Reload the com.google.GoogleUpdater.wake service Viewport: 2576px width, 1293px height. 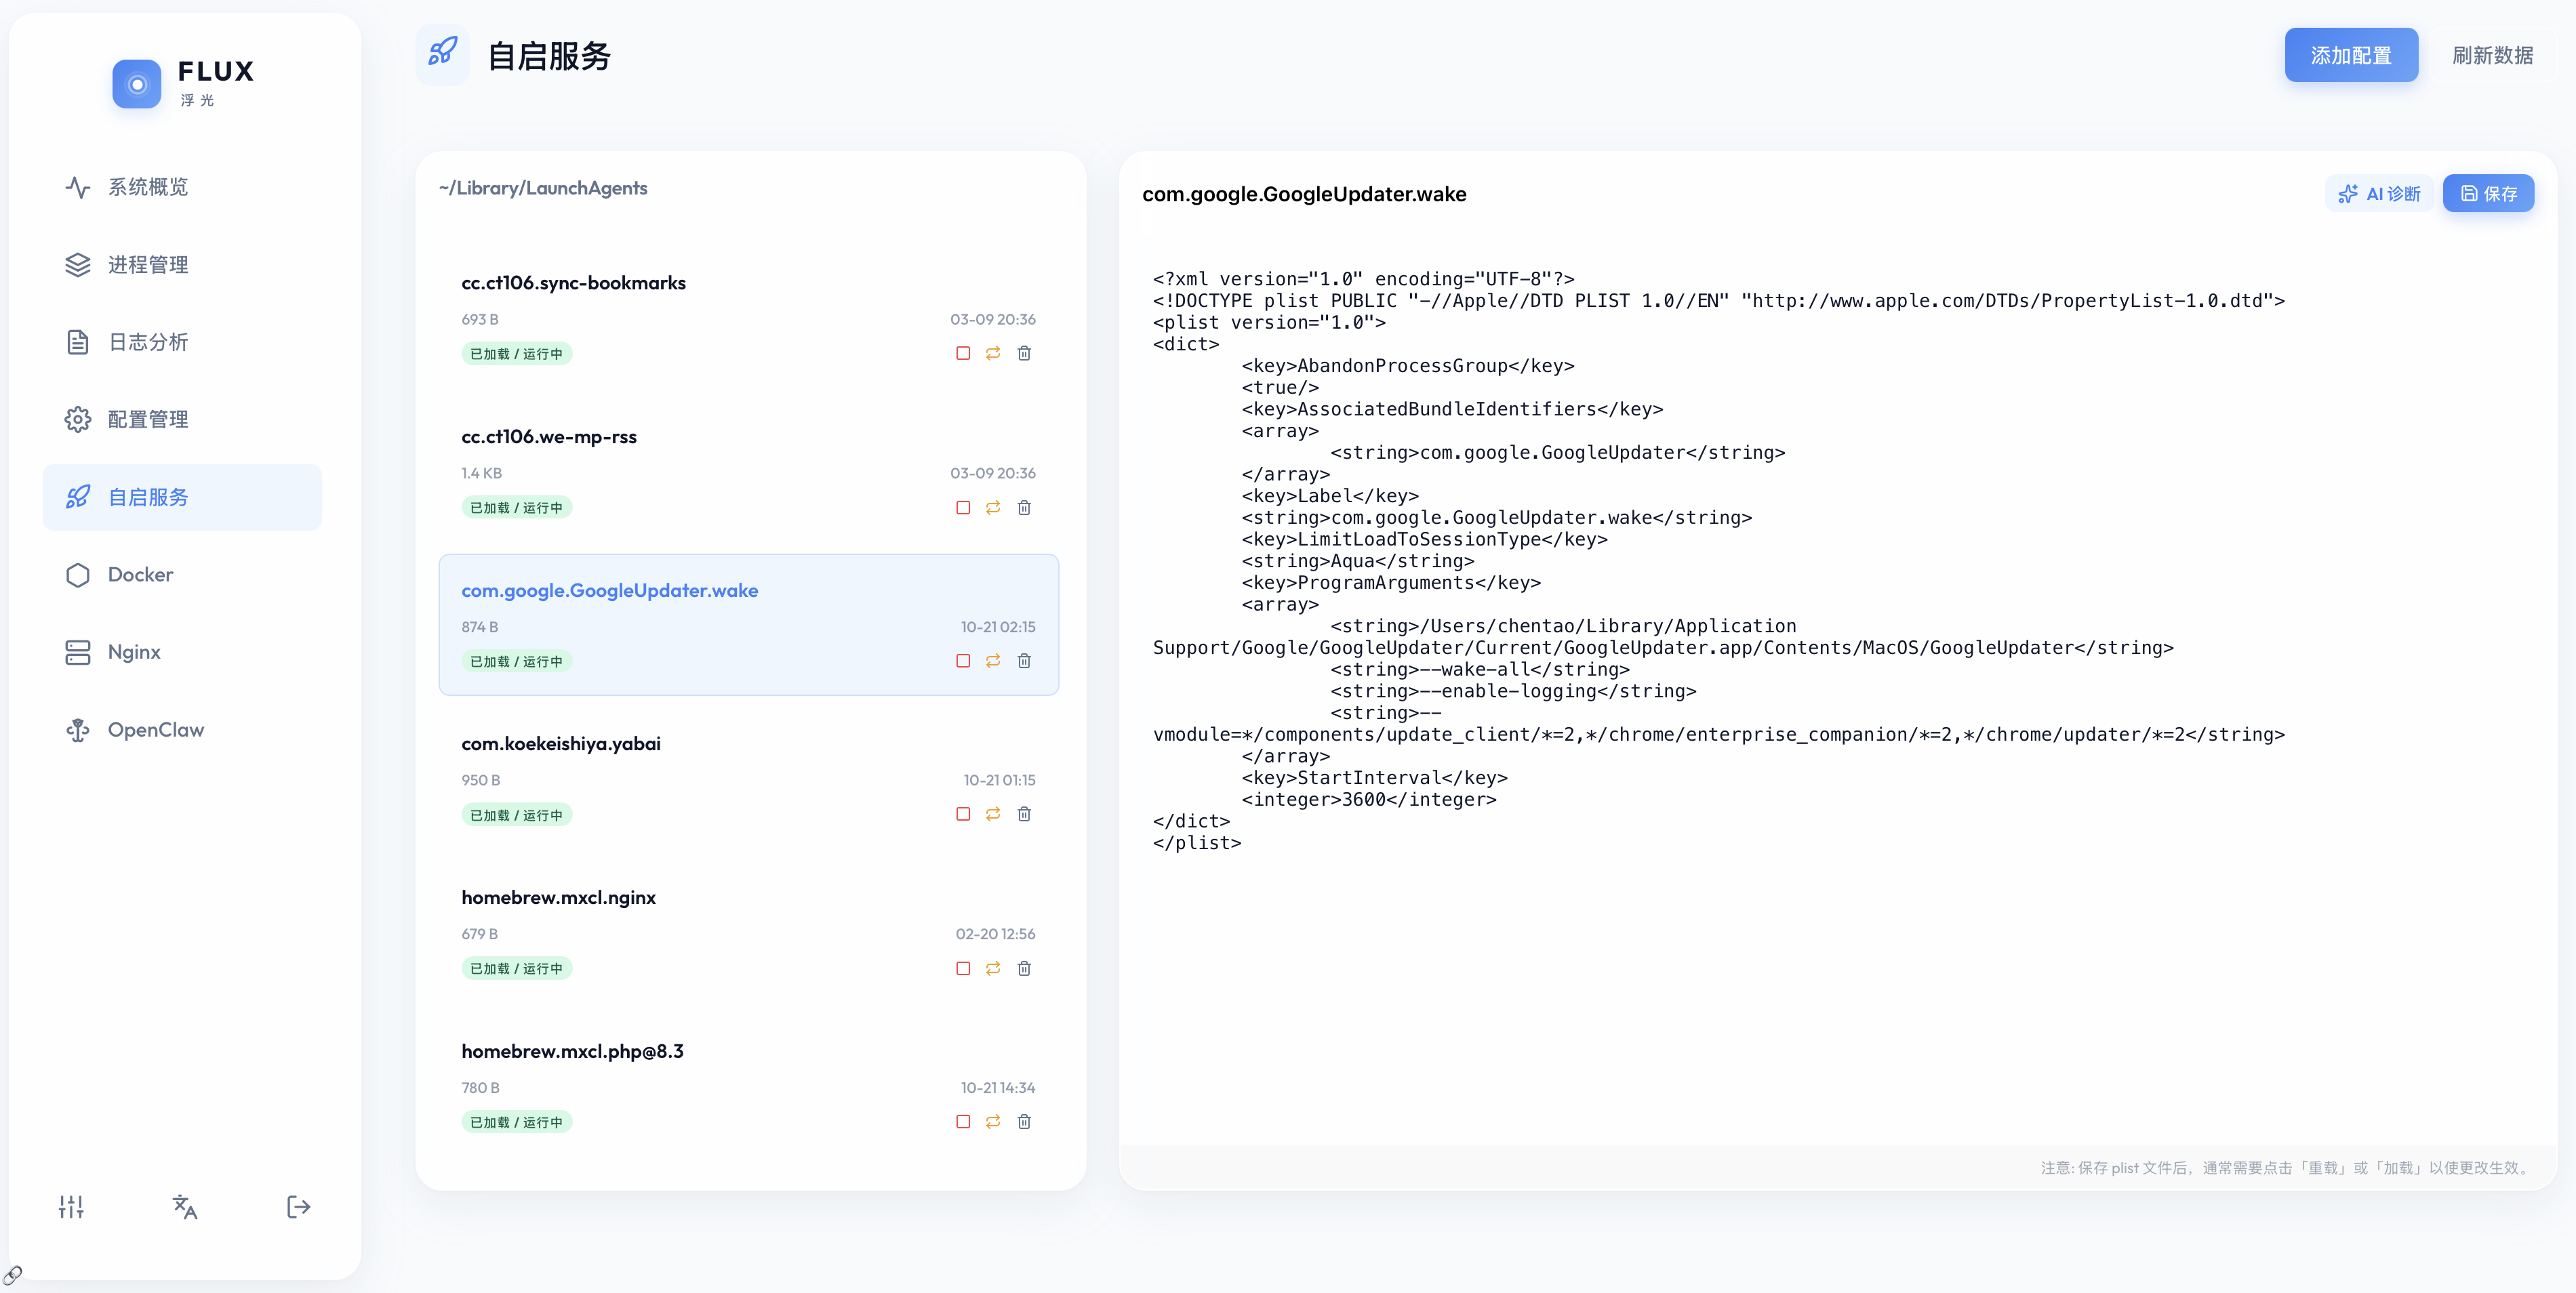pyautogui.click(x=993, y=661)
